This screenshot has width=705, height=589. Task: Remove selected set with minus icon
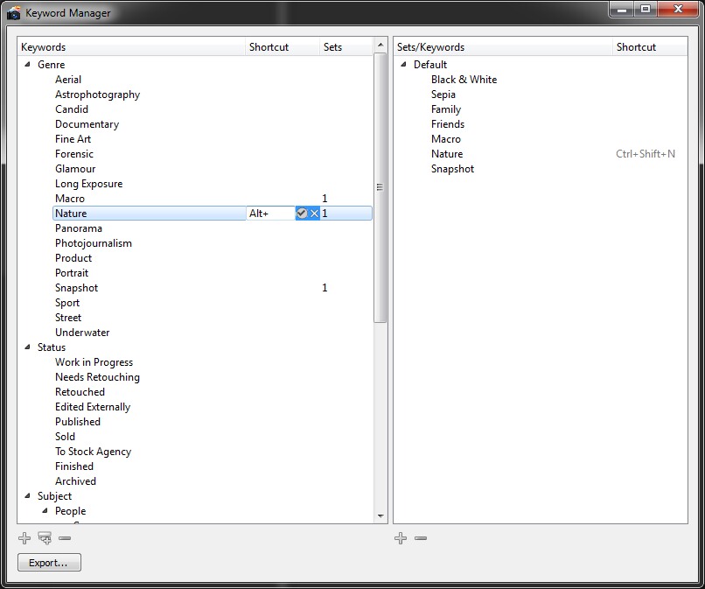point(421,538)
